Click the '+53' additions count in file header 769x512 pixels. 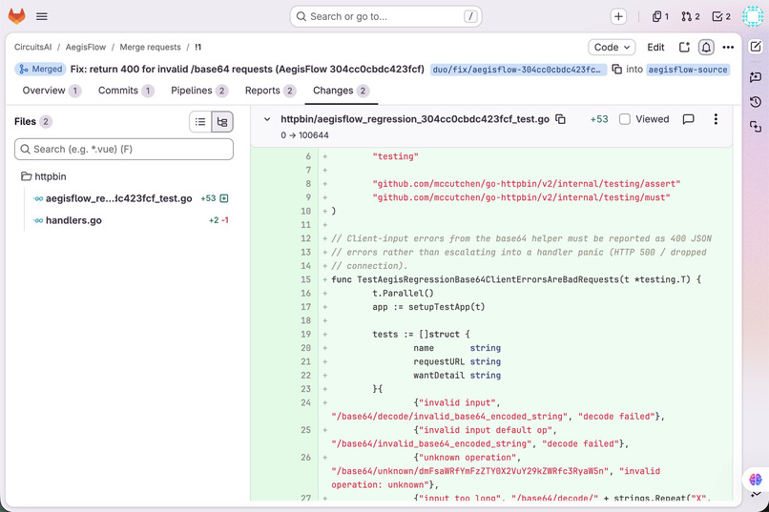click(x=599, y=119)
